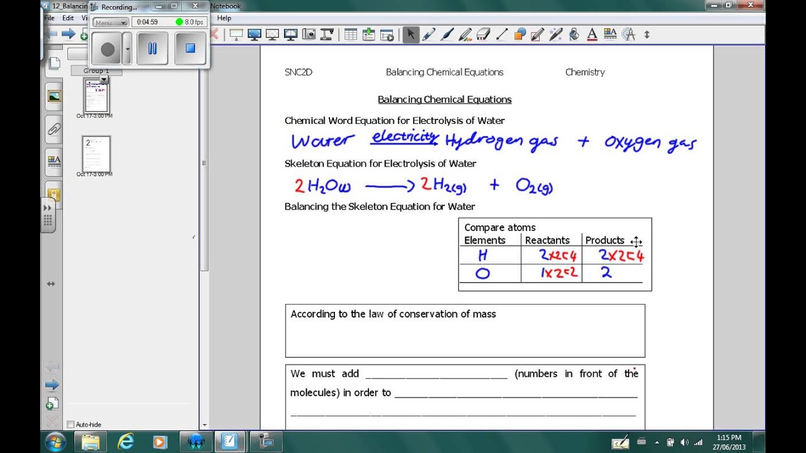Open the Page Sorter sidebar tab

tap(54, 64)
